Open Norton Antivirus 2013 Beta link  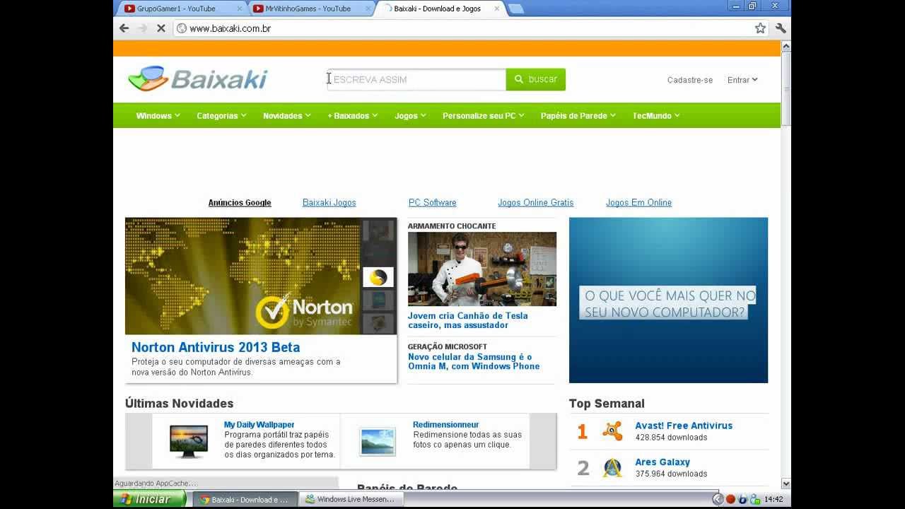(216, 347)
